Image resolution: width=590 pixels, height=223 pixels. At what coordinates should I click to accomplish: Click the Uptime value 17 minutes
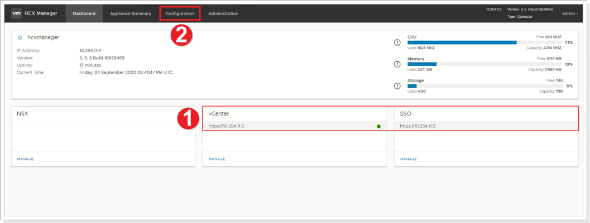90,65
